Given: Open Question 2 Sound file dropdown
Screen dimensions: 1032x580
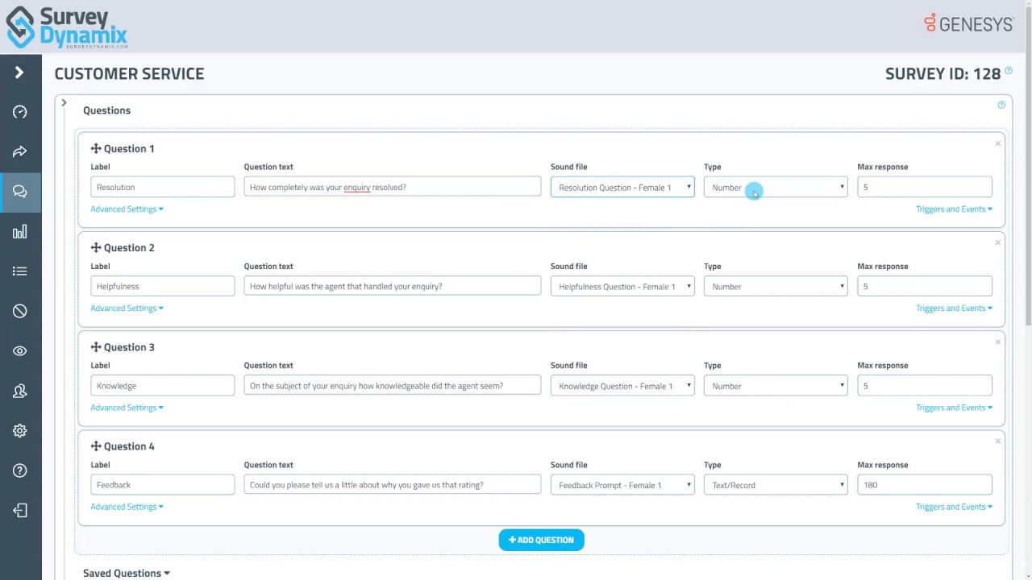Looking at the screenshot, I should point(622,286).
